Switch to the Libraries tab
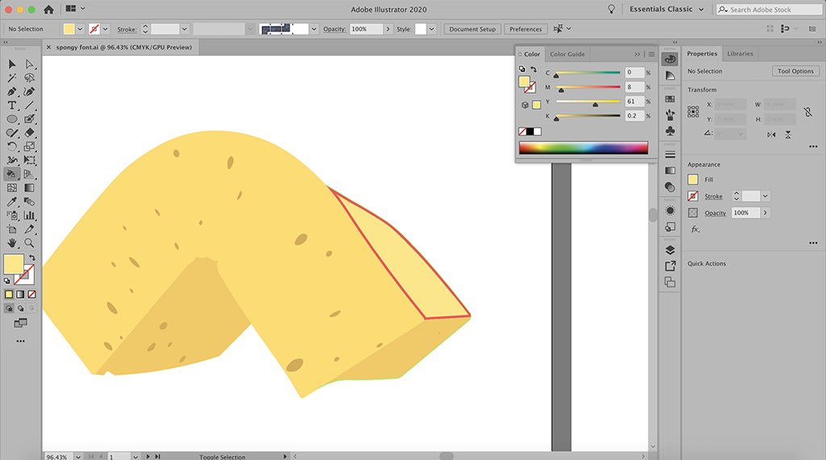 (740, 54)
